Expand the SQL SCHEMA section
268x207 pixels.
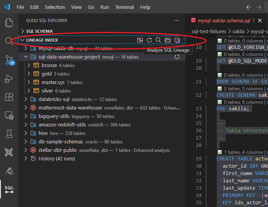pyautogui.click(x=22, y=31)
